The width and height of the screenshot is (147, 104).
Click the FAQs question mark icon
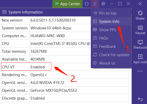coord(95,38)
